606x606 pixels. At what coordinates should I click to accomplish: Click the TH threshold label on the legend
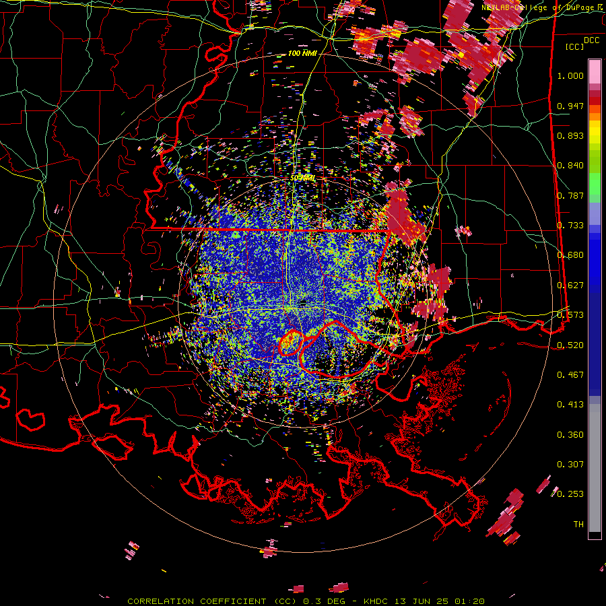pyautogui.click(x=578, y=525)
